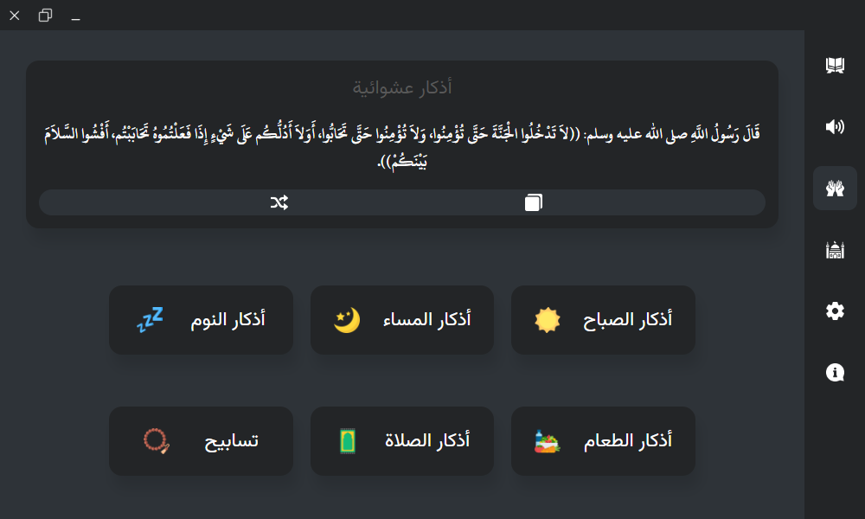Open the info about icon
865x519 pixels.
click(835, 373)
